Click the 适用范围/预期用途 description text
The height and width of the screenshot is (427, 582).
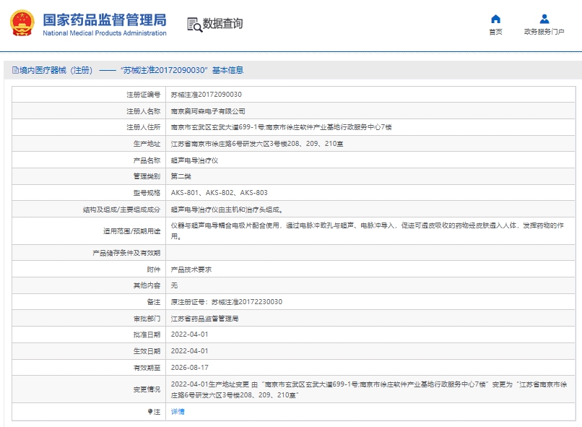[x=367, y=230]
